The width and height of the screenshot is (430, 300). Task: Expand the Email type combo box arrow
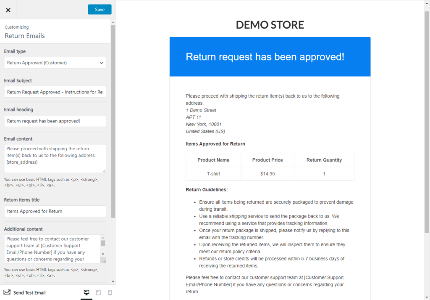coord(102,62)
